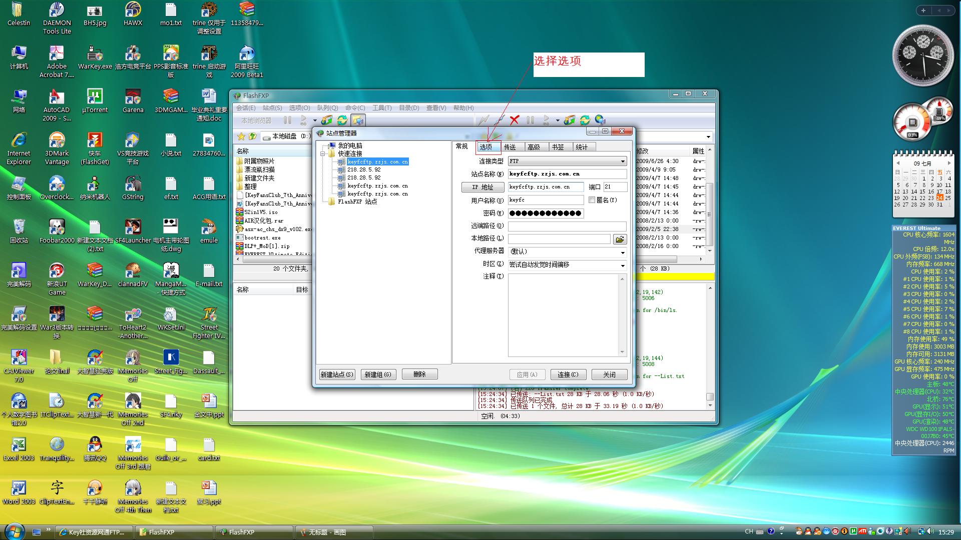The width and height of the screenshot is (961, 540).
Task: Open the Garena desktop icon
Action: pos(133,100)
